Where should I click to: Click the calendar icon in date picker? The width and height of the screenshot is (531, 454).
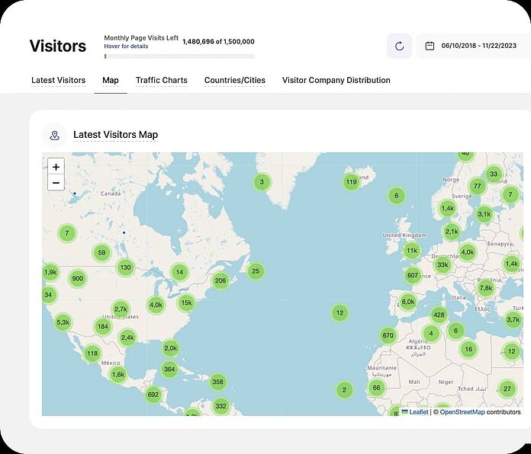(x=430, y=46)
